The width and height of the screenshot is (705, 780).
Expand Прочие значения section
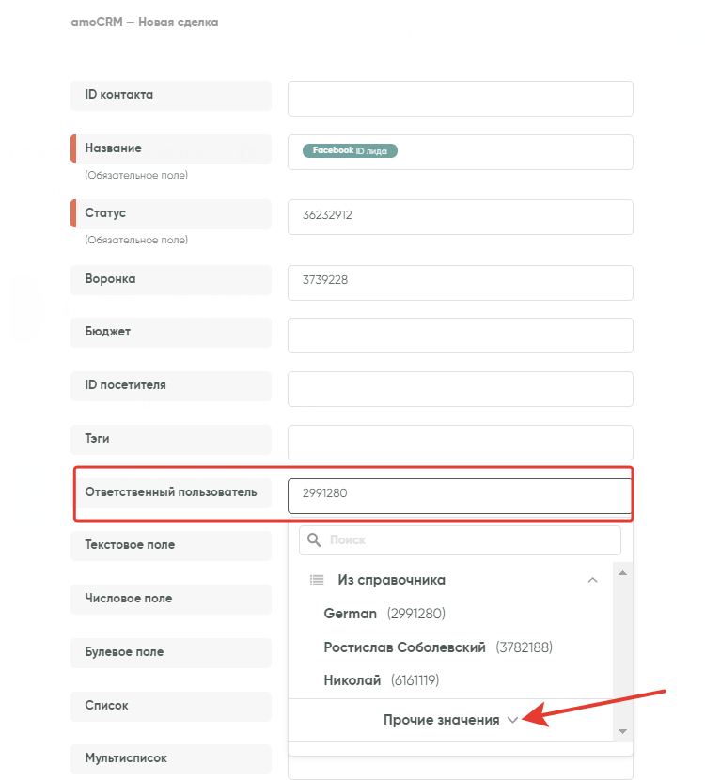click(450, 720)
